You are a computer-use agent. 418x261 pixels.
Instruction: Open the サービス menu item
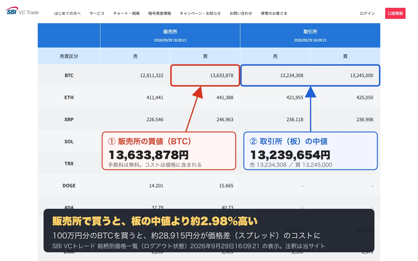(x=97, y=13)
